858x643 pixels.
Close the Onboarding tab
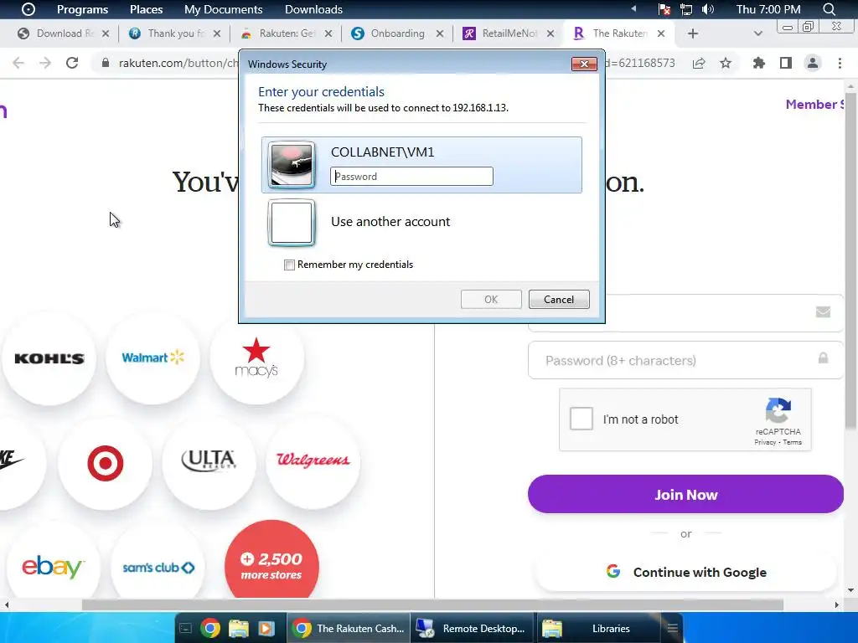[x=439, y=33]
